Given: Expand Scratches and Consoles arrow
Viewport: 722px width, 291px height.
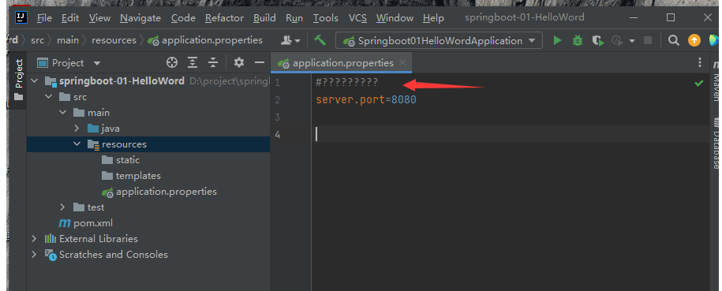Looking at the screenshot, I should 34,254.
